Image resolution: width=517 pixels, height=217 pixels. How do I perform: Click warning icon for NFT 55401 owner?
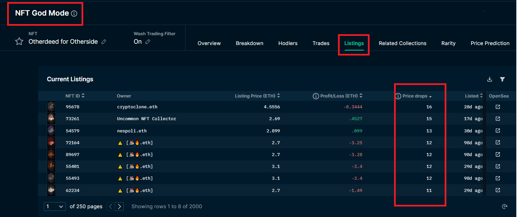[x=120, y=167]
